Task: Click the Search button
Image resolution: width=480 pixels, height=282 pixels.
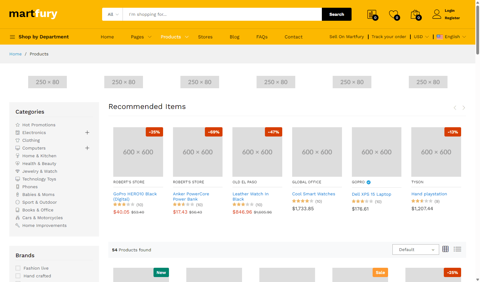Action: coord(337,14)
